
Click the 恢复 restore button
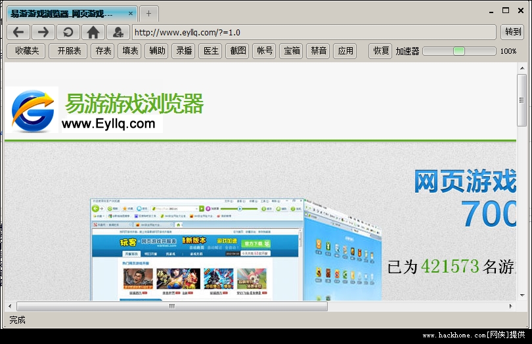[x=381, y=51]
